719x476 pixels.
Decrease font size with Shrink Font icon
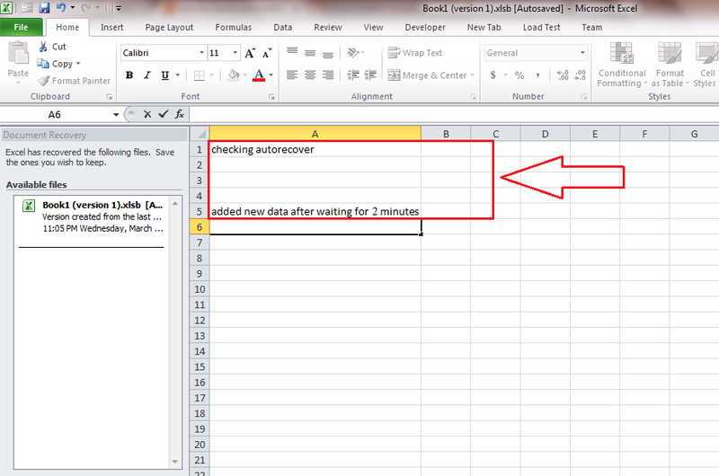[x=267, y=53]
